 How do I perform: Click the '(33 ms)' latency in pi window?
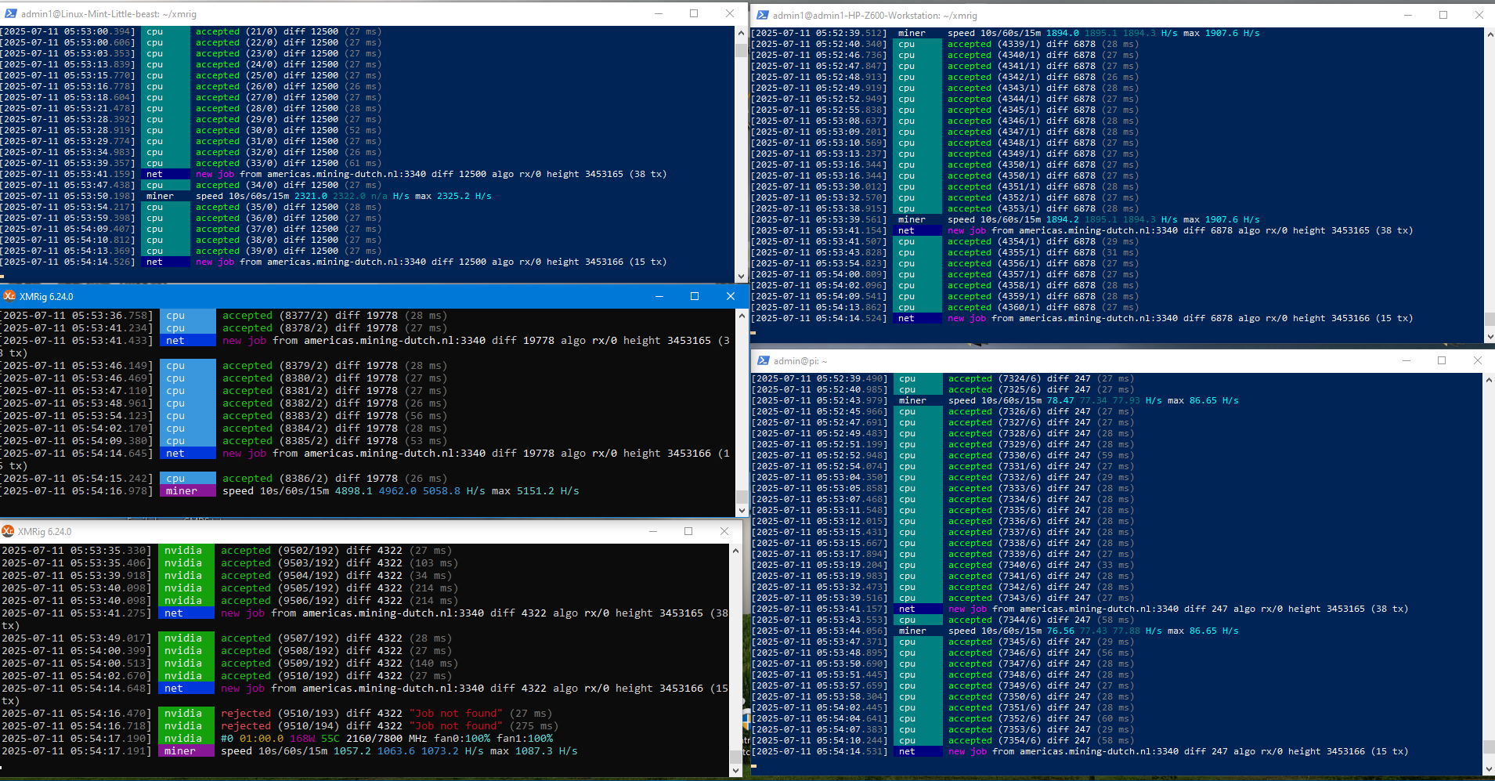click(1116, 565)
